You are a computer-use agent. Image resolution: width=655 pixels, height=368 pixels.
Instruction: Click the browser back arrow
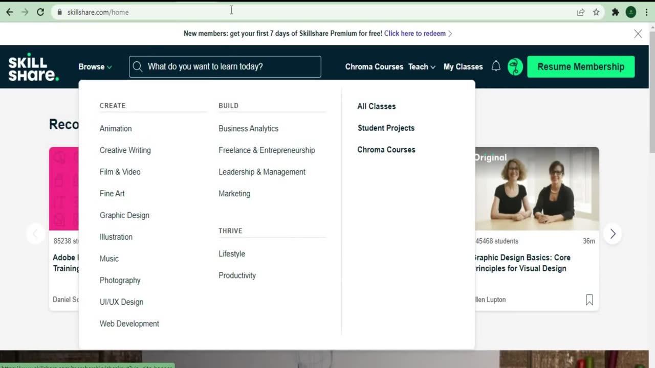click(x=9, y=12)
